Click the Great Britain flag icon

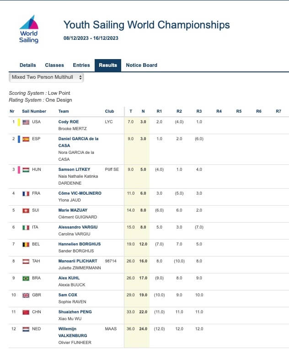26,295
